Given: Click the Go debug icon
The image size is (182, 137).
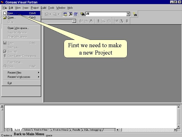Looking at the screenshot, I should pyautogui.click(x=103, y=21).
